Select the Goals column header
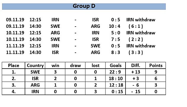187x107 pixels. (115, 65)
